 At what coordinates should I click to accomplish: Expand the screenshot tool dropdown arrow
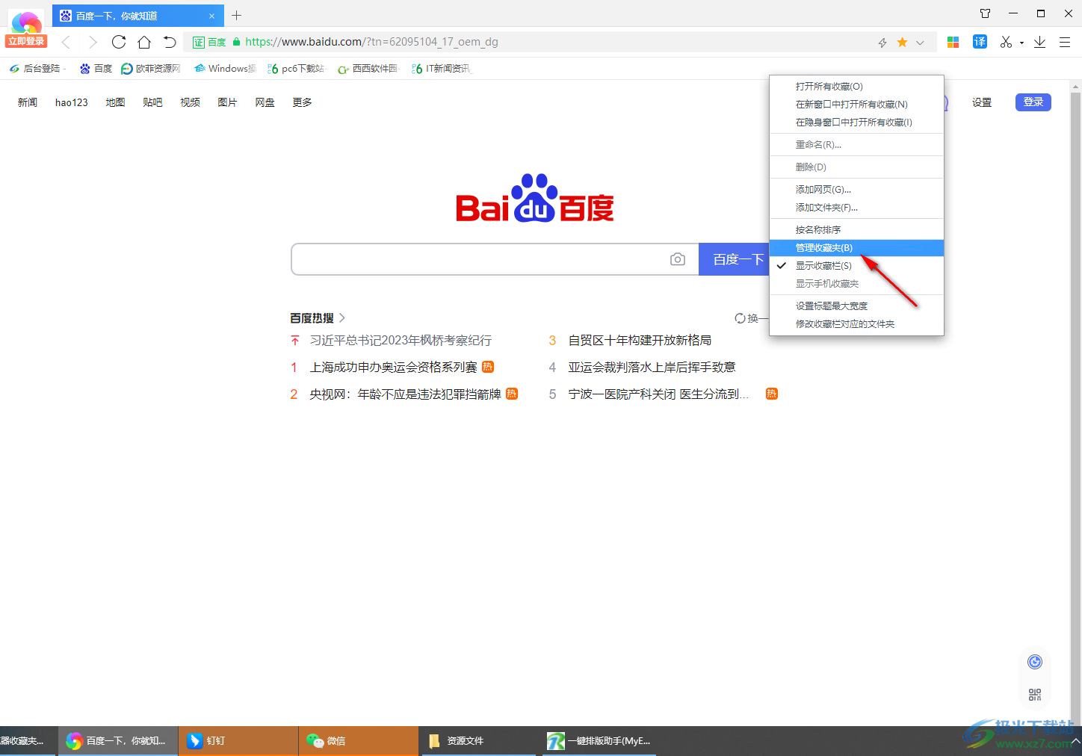pyautogui.click(x=1021, y=43)
